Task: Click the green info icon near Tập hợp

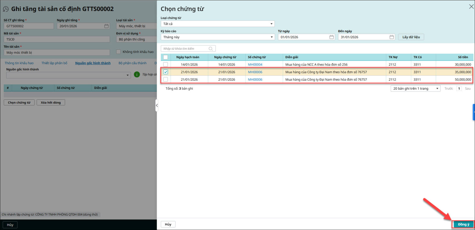Action: (137, 75)
